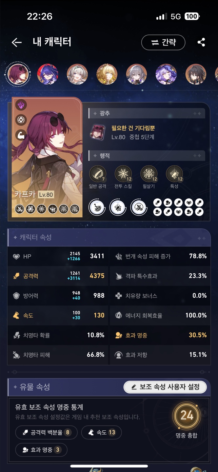Open 보조 속성 사용자 설정 button
This screenshot has width=218, height=472.
[x=165, y=387]
